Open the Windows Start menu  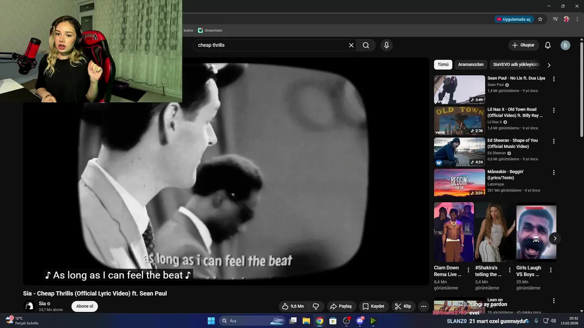pos(211,321)
